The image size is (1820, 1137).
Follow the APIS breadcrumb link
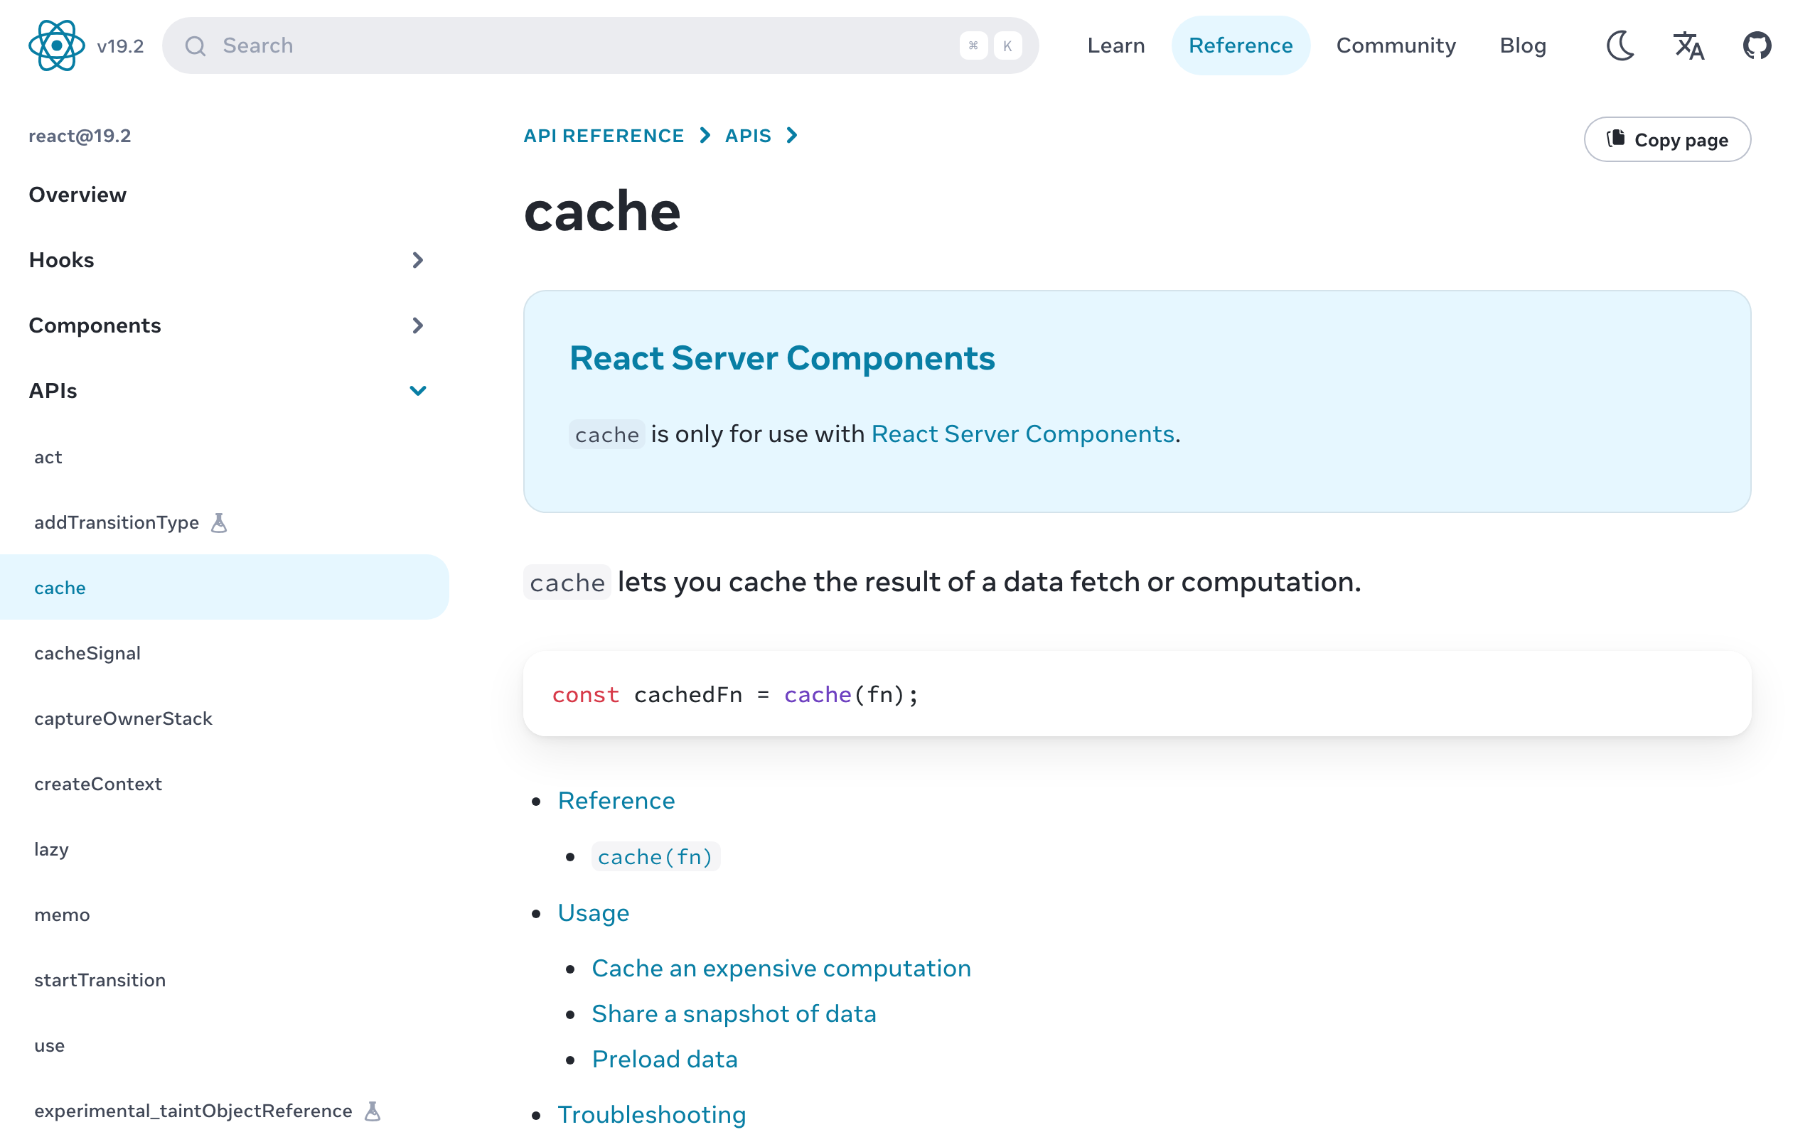pyautogui.click(x=748, y=135)
